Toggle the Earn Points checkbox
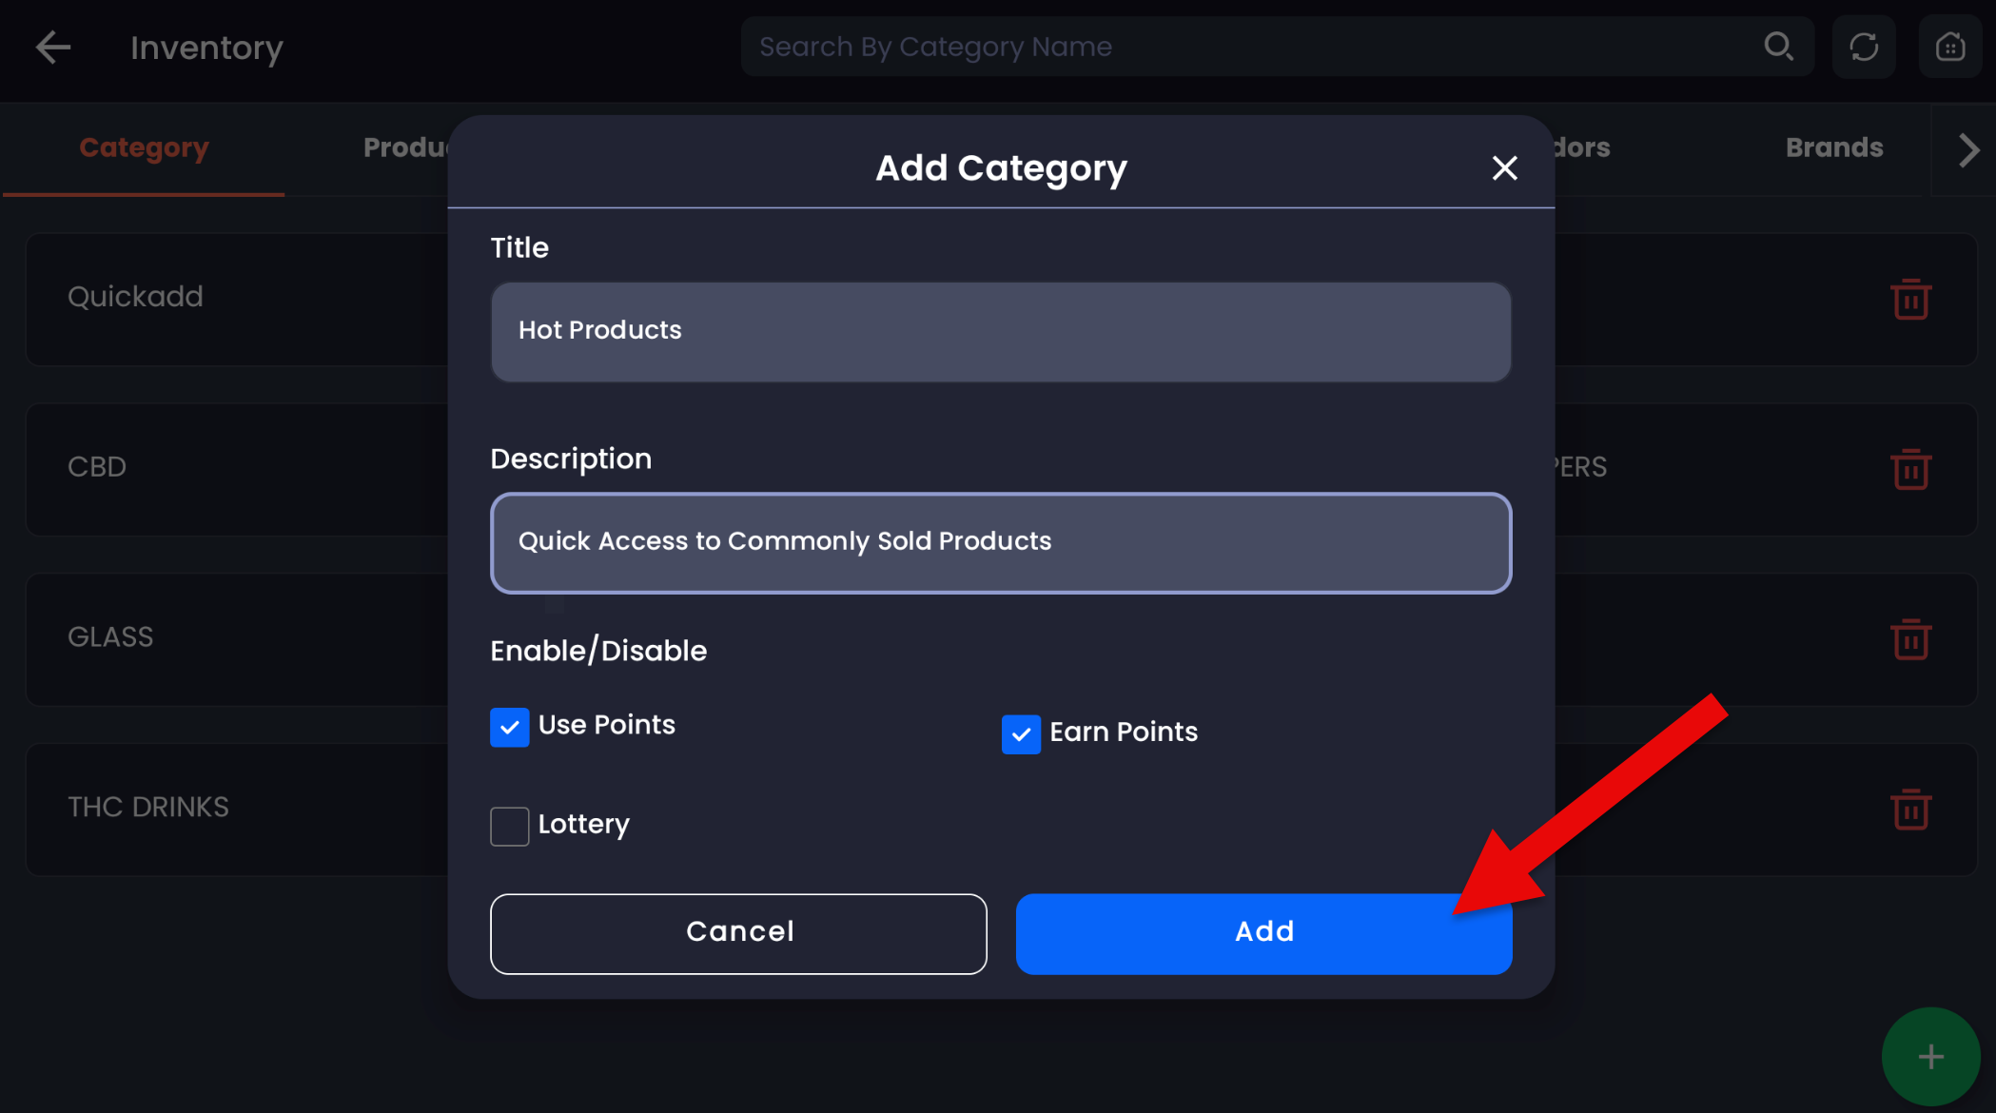 pyautogui.click(x=1021, y=734)
